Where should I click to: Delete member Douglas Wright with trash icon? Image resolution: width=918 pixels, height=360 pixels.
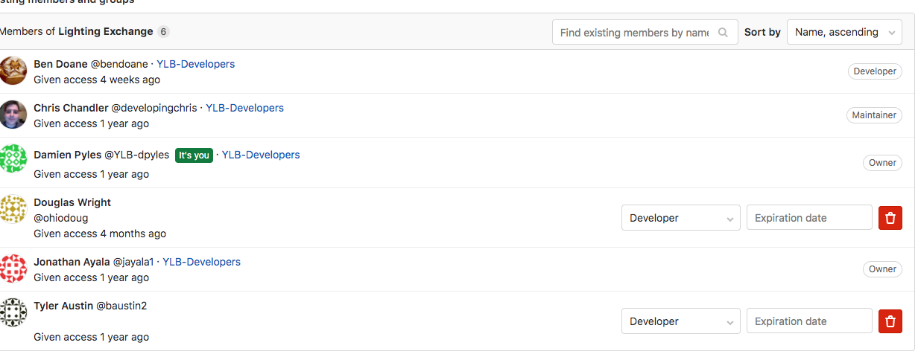pyautogui.click(x=890, y=218)
